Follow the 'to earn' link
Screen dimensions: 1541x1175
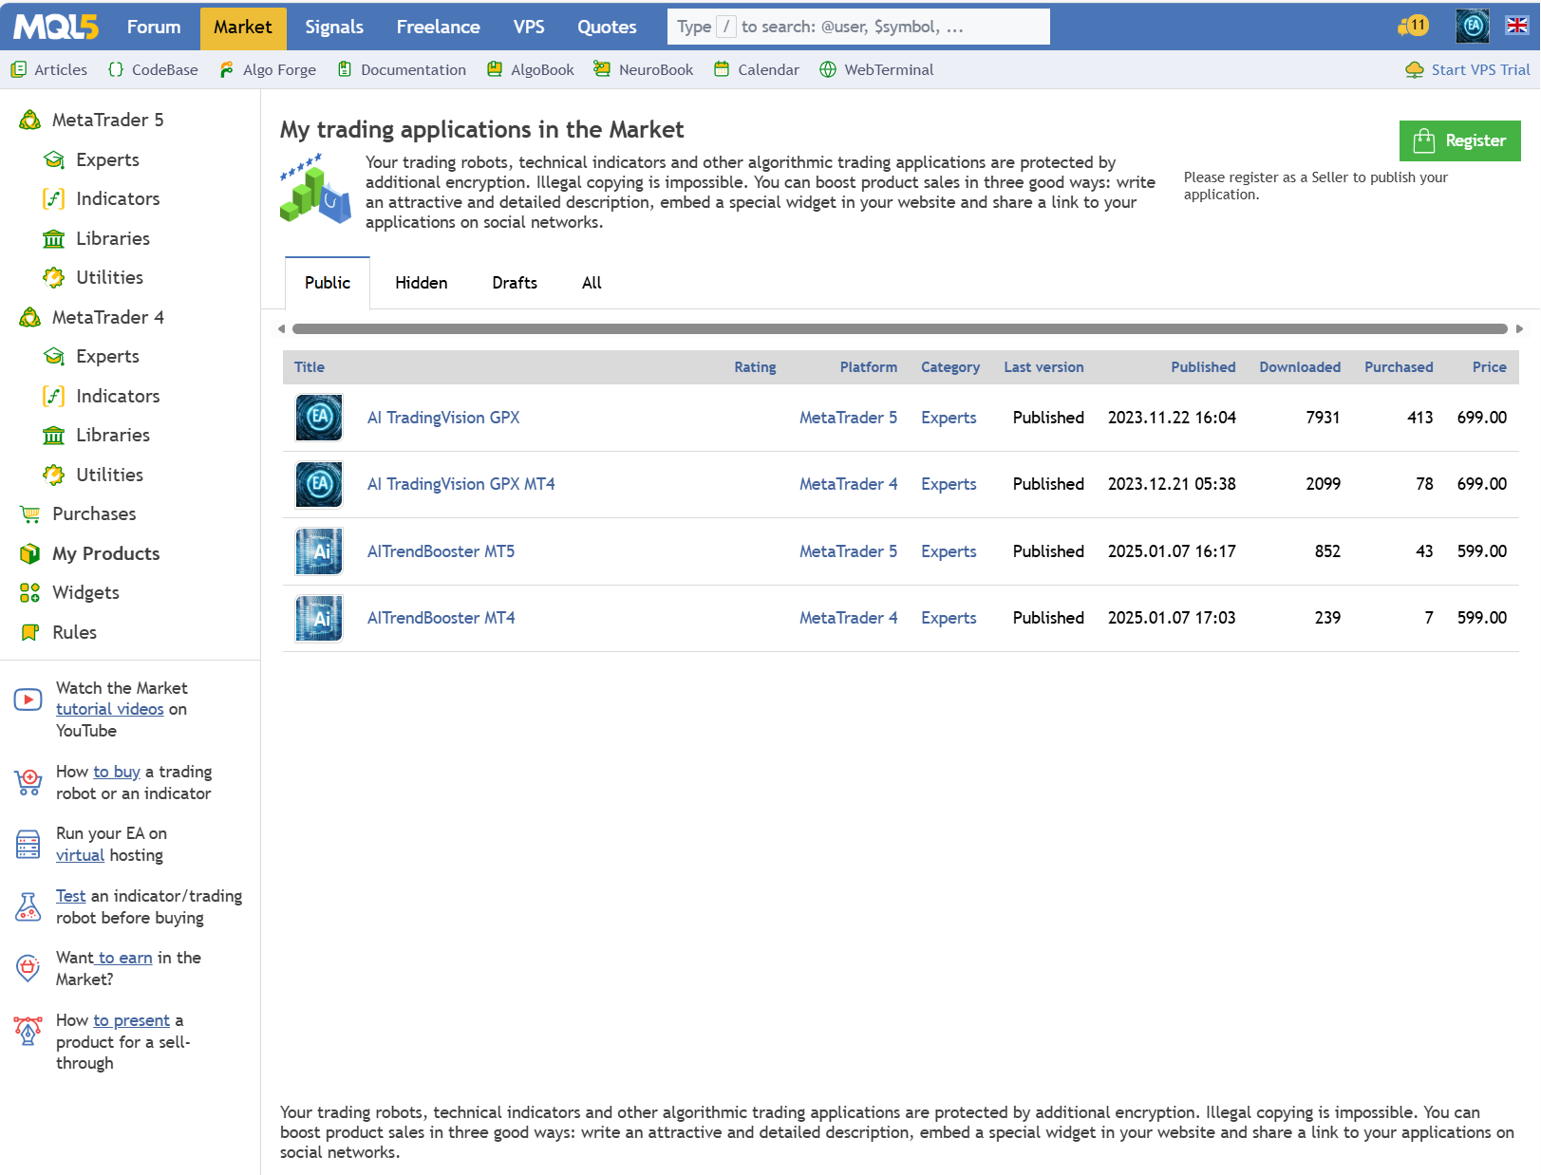click(124, 958)
